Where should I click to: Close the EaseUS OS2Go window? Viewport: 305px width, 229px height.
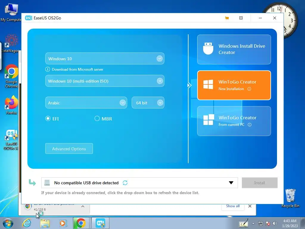[275, 18]
